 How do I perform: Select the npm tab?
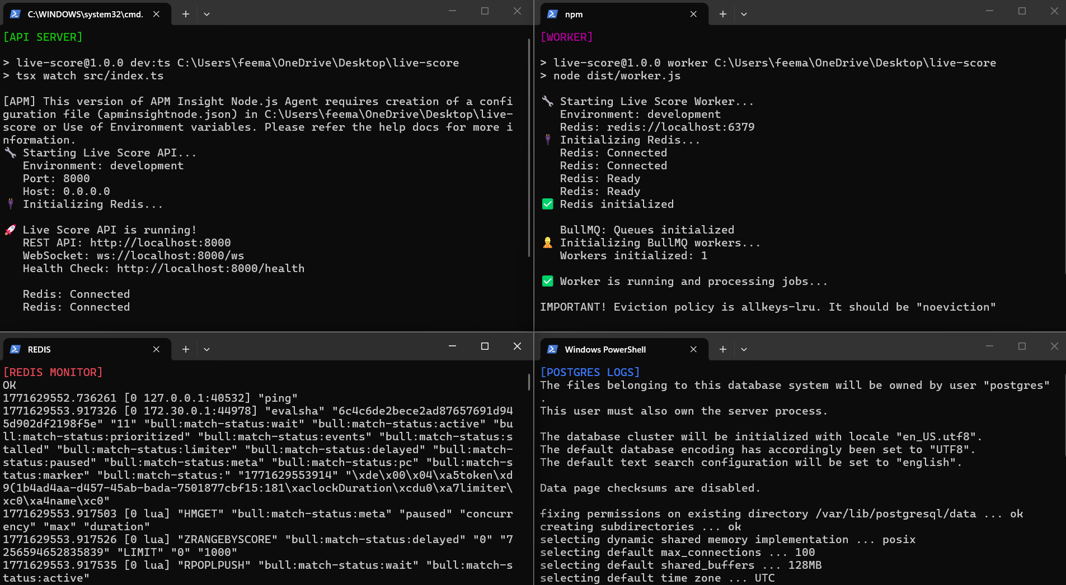coord(616,14)
